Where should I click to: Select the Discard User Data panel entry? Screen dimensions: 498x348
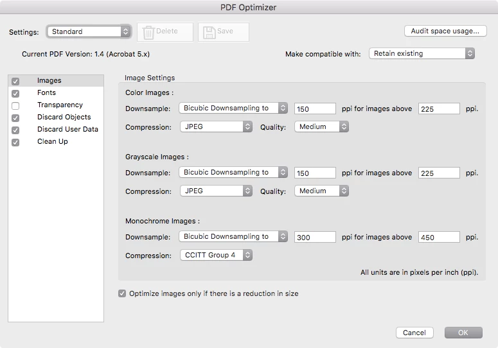click(56, 130)
